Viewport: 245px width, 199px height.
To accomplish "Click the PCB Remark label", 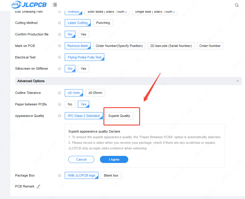I will pos(25,187).
